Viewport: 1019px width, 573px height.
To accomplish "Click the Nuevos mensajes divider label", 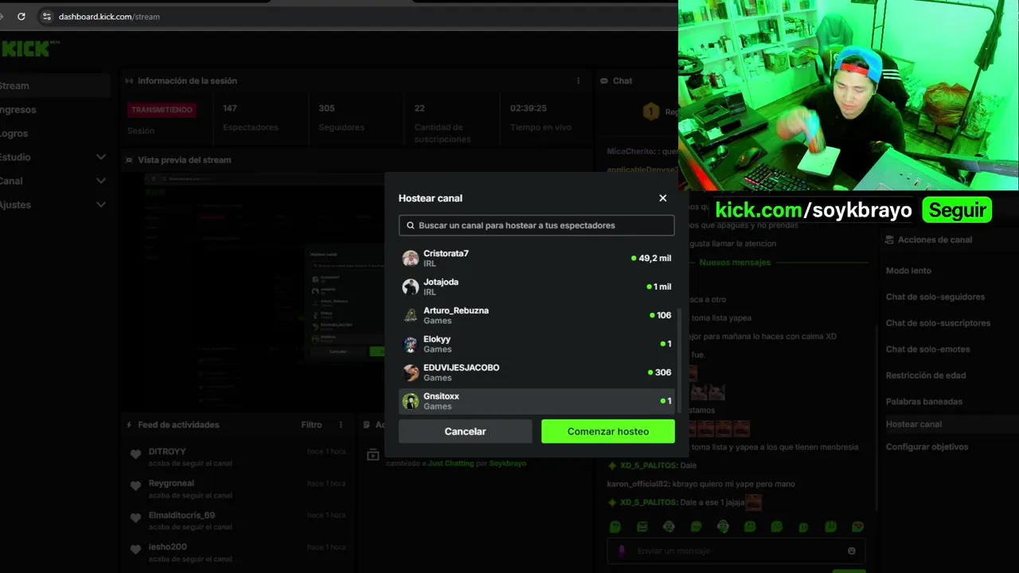I will coord(735,263).
